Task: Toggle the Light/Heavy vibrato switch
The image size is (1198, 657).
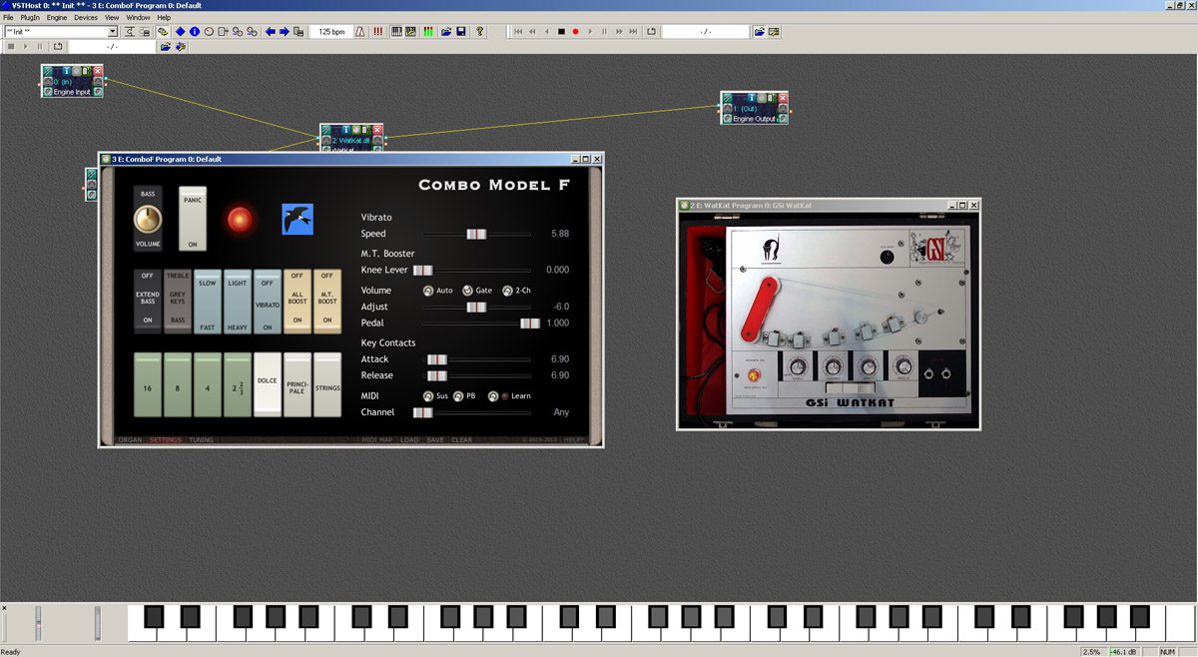Action: [238, 302]
